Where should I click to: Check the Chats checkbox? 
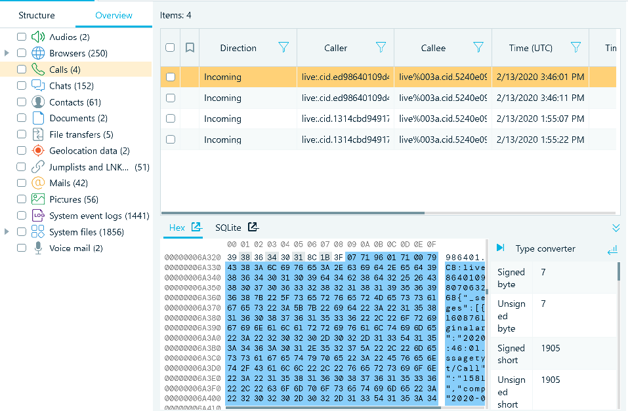point(22,86)
